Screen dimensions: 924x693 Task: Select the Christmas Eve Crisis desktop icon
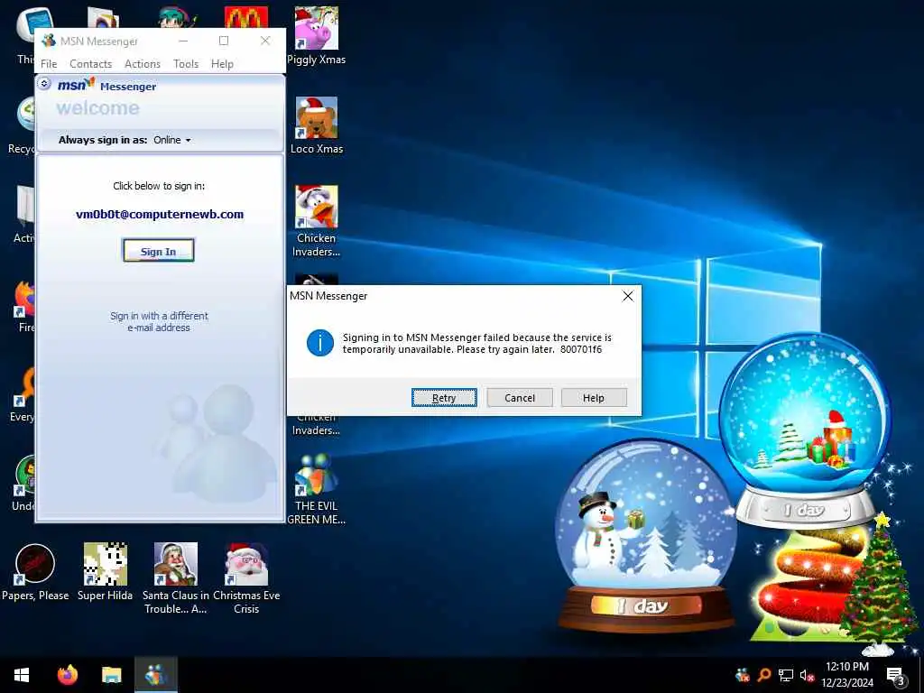pyautogui.click(x=246, y=577)
